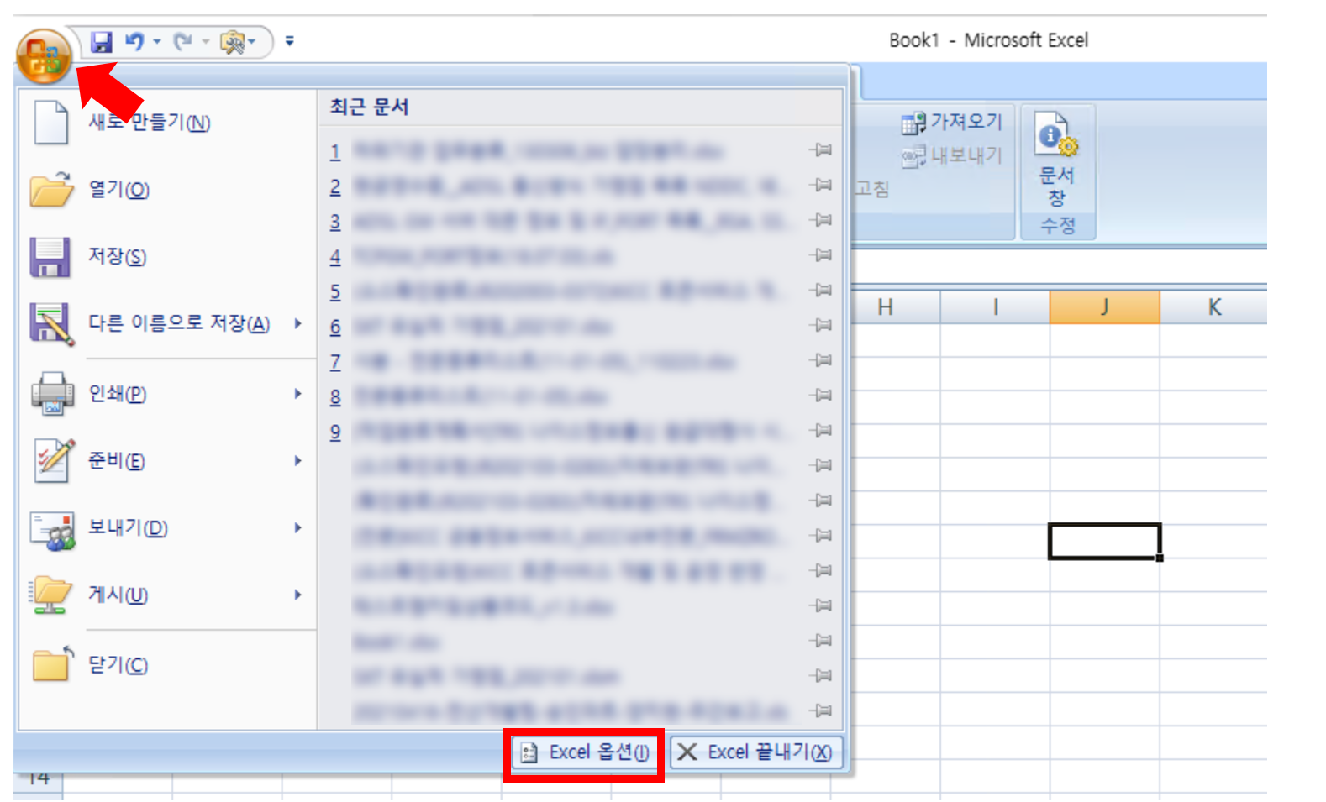The image size is (1326, 802).
Task: Click the Excel 끝내기(X) exit button
Action: coord(755,752)
